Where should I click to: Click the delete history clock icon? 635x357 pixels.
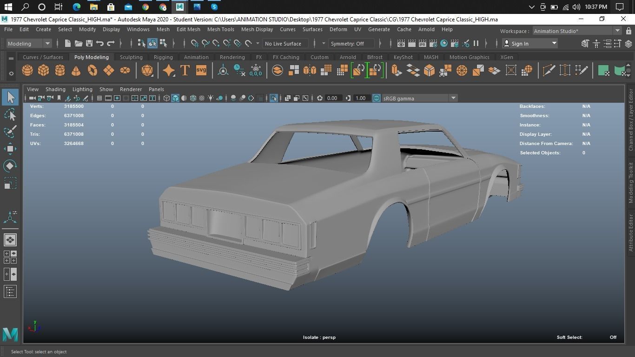pyautogui.click(x=239, y=71)
